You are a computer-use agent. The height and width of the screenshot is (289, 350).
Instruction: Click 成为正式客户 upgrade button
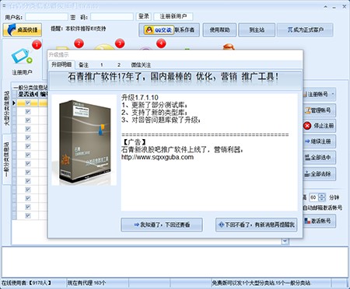click(305, 30)
